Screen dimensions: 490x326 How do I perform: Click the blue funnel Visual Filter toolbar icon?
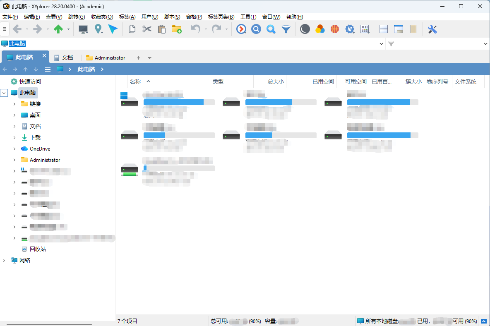coord(286,29)
